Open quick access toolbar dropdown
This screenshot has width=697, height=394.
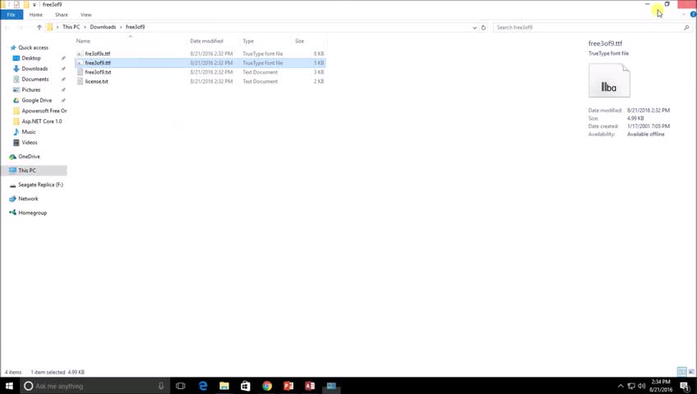[35, 4]
